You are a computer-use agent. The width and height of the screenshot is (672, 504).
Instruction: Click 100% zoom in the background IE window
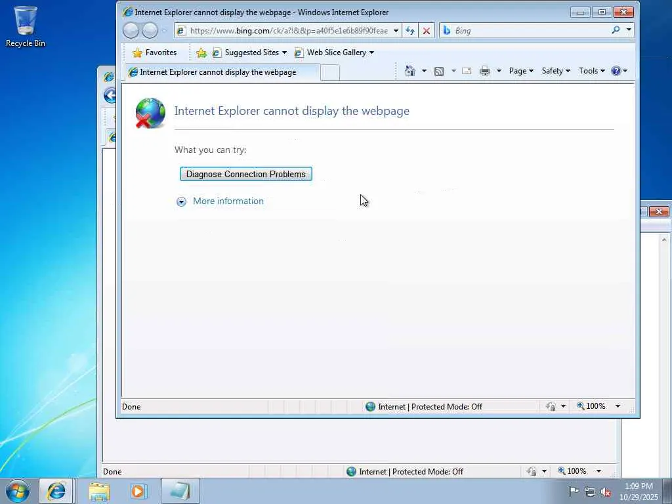(572, 471)
